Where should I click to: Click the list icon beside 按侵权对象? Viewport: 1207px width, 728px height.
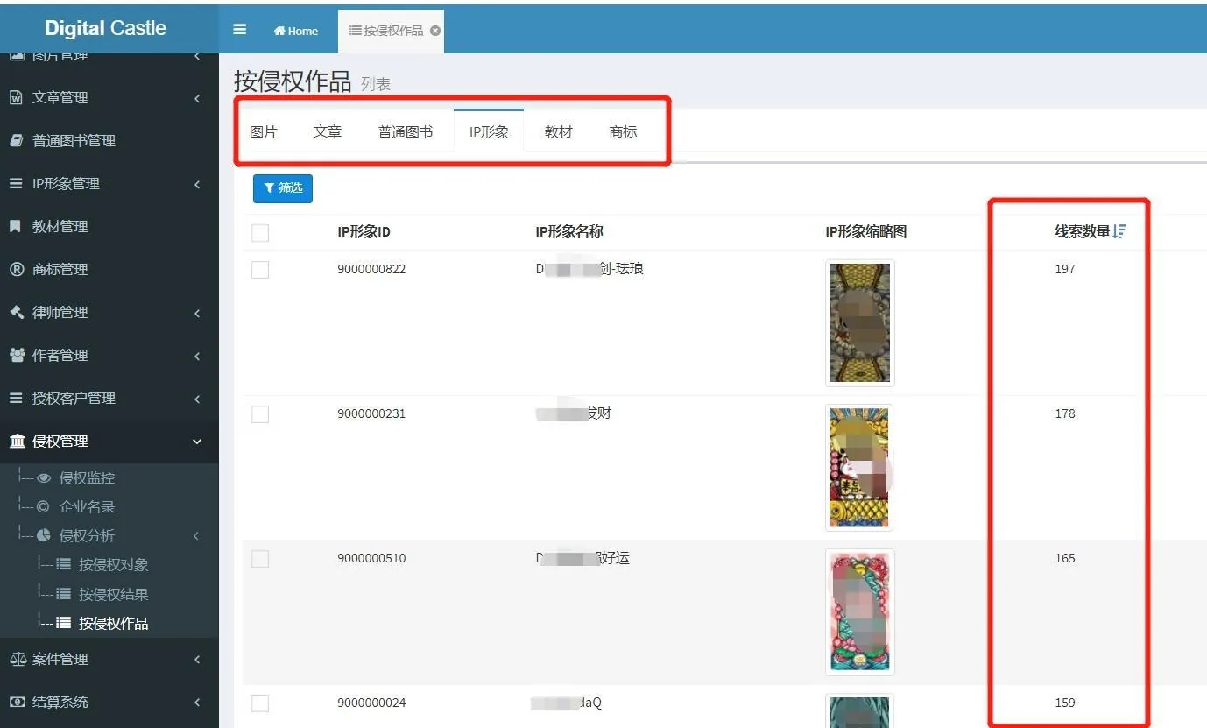click(63, 565)
